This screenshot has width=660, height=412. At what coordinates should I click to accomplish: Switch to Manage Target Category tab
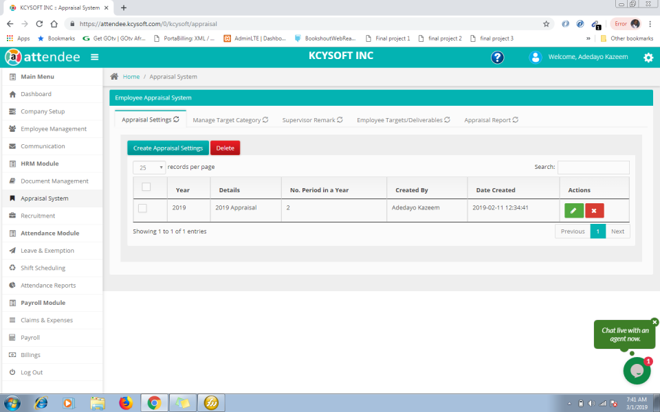coord(230,119)
